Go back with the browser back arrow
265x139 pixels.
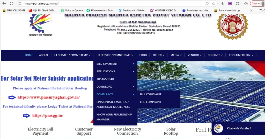click(4, 3)
